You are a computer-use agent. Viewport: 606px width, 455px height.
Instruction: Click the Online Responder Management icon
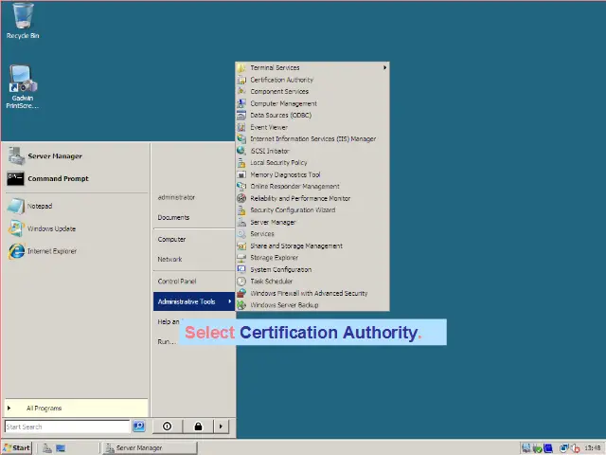coord(241,186)
